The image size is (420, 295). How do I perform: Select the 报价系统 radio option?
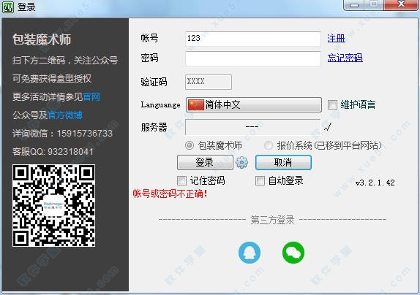click(x=268, y=145)
